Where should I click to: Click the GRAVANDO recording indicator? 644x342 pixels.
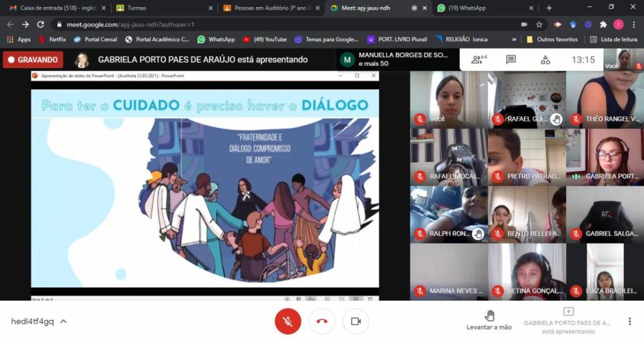point(33,60)
